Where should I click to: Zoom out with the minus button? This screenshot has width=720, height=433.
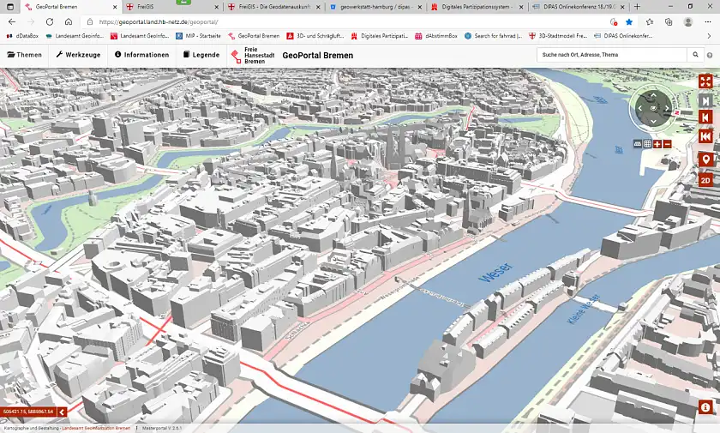667,144
